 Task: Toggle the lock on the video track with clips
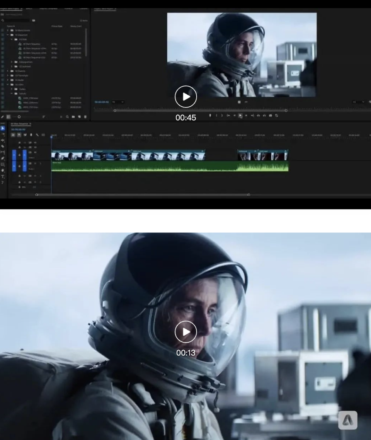[19, 155]
